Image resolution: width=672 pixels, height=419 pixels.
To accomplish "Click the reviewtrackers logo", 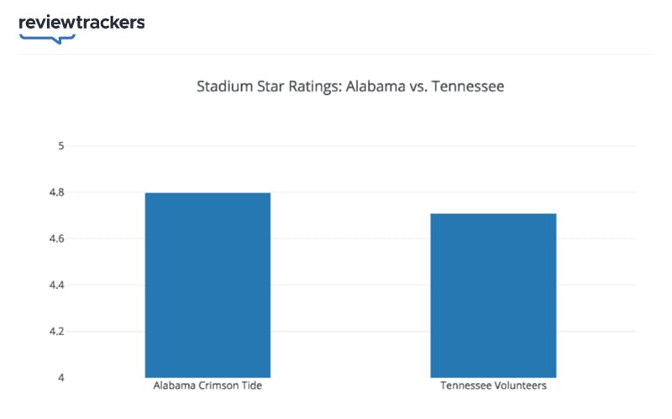I will pos(81,24).
